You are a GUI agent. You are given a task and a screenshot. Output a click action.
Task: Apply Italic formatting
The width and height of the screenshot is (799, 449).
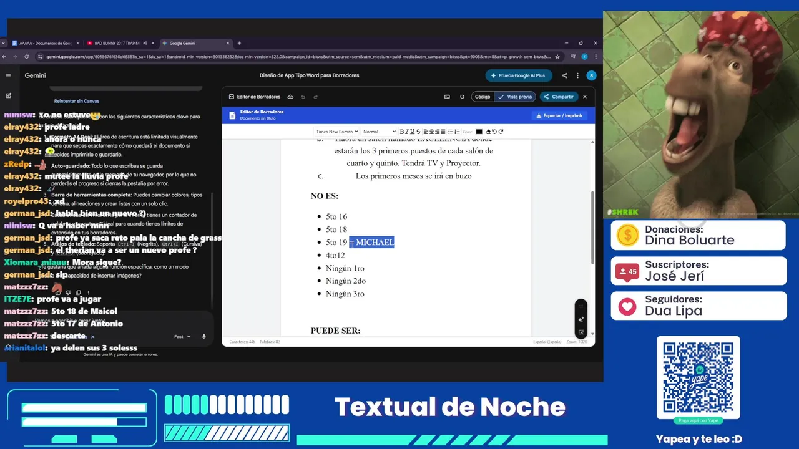point(407,132)
